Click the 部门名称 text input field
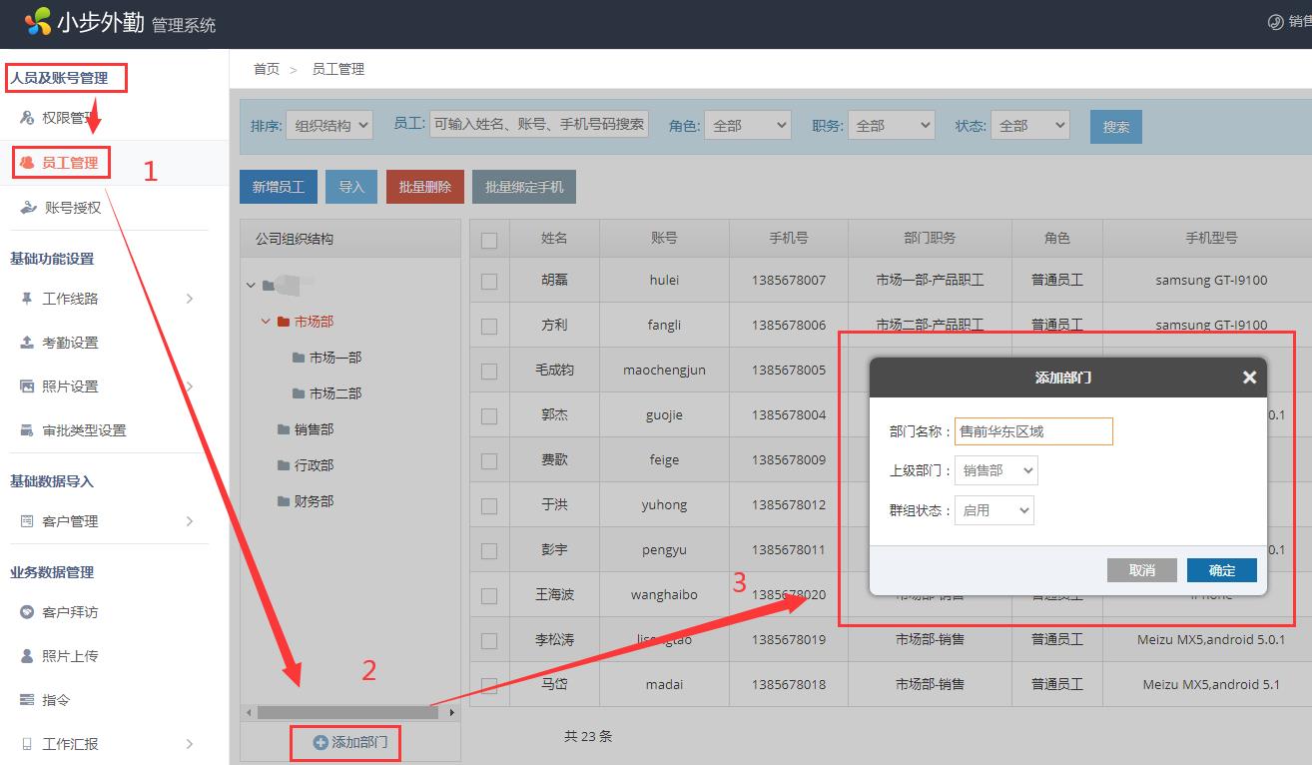This screenshot has height=765, width=1312. click(1032, 431)
